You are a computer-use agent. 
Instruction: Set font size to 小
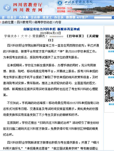pyautogui.click(x=30, y=36)
